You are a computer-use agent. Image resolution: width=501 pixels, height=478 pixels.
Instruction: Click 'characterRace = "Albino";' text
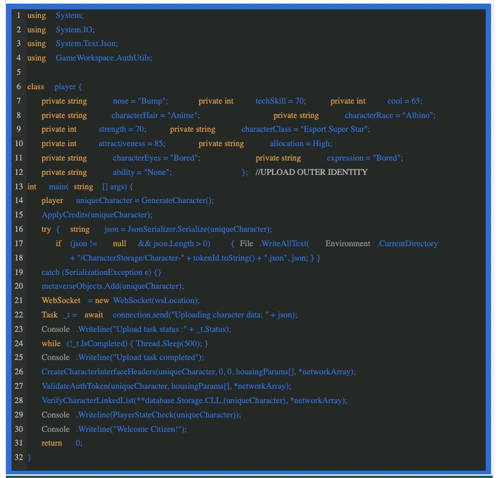pos(390,115)
